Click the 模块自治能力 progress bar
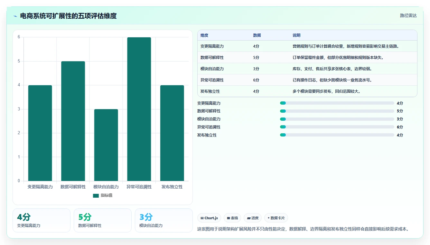This screenshot has height=245, width=430. pyautogui.click(x=337, y=119)
